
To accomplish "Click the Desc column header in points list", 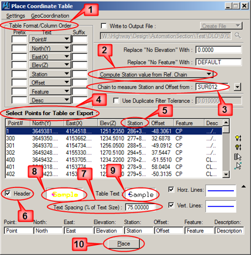I will point(213,123).
